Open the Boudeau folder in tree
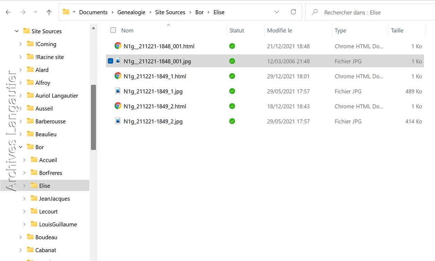This screenshot has width=435, height=261. click(46, 237)
